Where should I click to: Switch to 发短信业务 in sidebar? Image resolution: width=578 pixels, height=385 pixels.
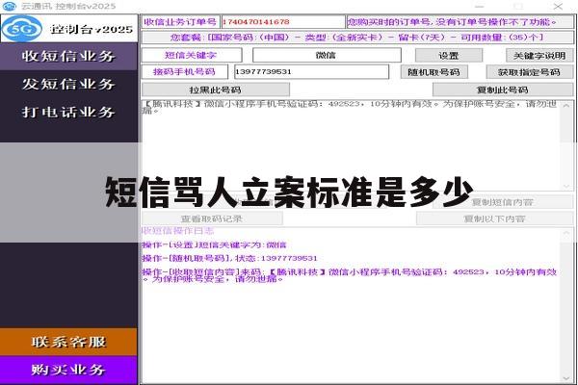pyautogui.click(x=68, y=84)
